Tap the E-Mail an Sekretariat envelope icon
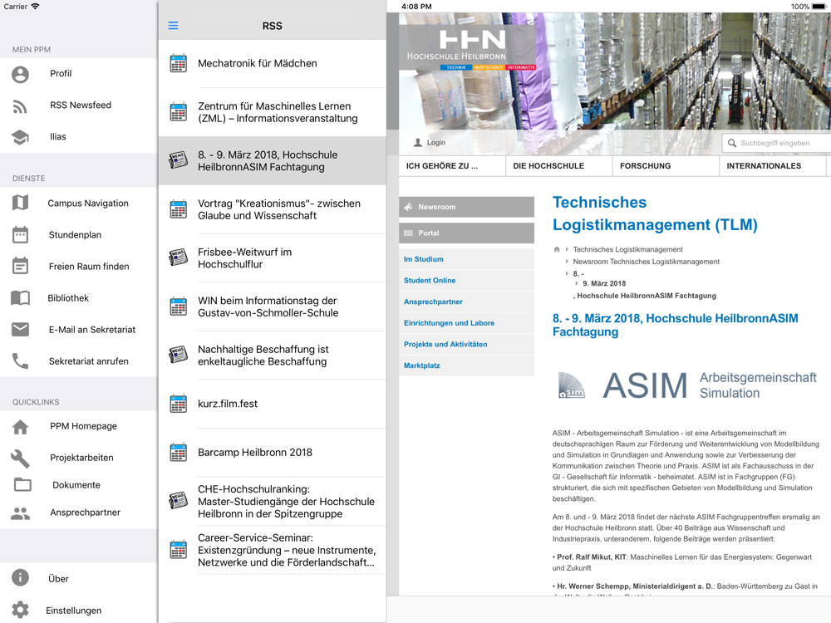Image resolution: width=831 pixels, height=623 pixels. 20,330
